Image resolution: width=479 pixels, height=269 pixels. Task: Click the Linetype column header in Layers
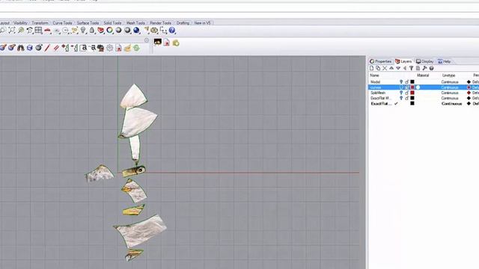448,75
